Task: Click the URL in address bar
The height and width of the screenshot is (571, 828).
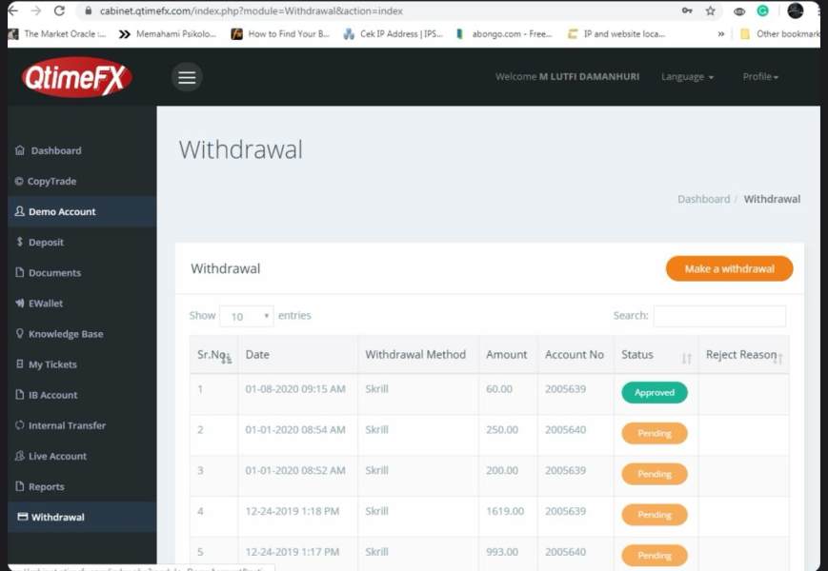Action: click(251, 11)
